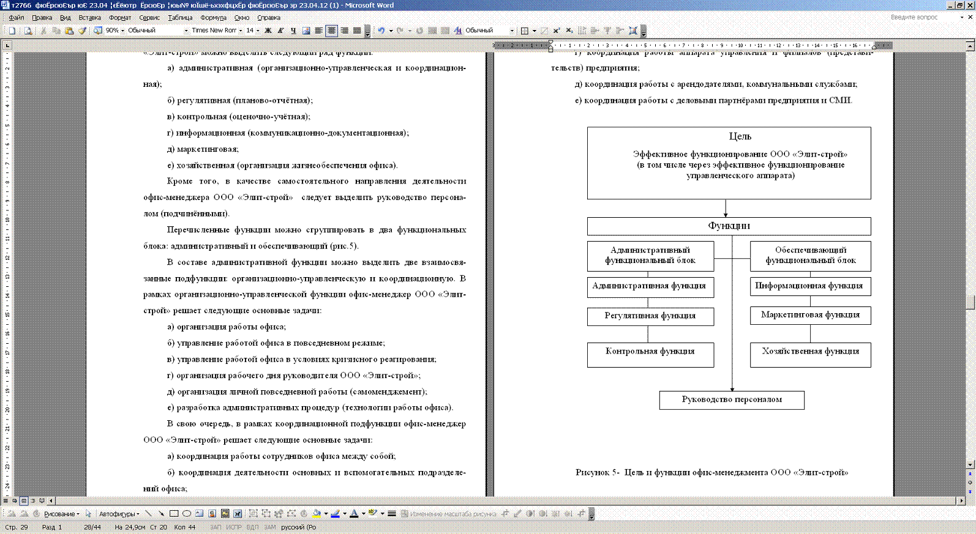The image size is (976, 534).
Task: Toggle center alignment button
Action: pos(331,31)
